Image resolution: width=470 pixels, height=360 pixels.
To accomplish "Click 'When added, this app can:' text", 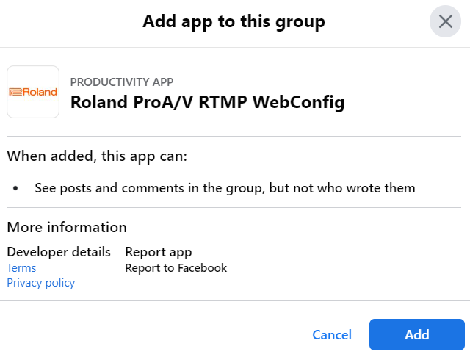I will [x=97, y=156].
